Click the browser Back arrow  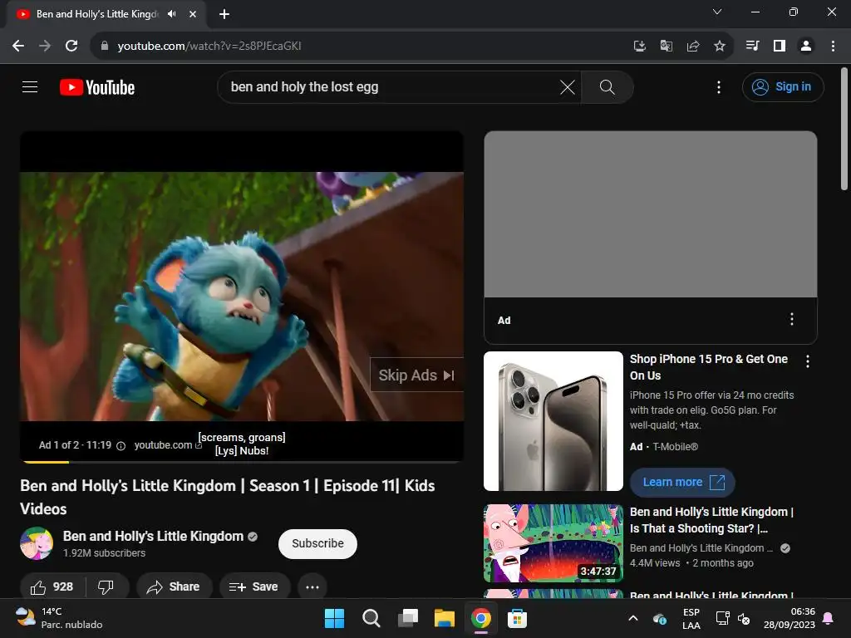coord(18,47)
